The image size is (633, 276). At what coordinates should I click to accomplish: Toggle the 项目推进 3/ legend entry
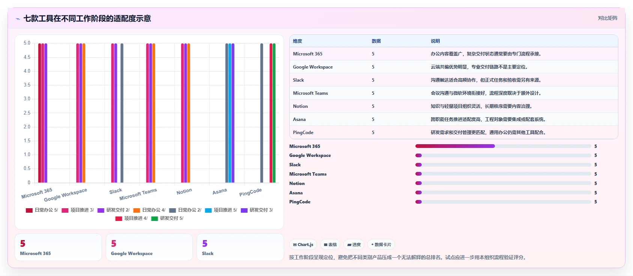[78, 210]
